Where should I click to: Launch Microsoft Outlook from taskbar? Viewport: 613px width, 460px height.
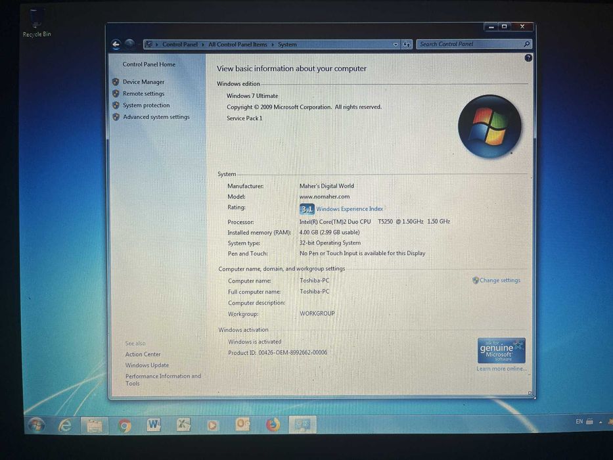coord(243,425)
